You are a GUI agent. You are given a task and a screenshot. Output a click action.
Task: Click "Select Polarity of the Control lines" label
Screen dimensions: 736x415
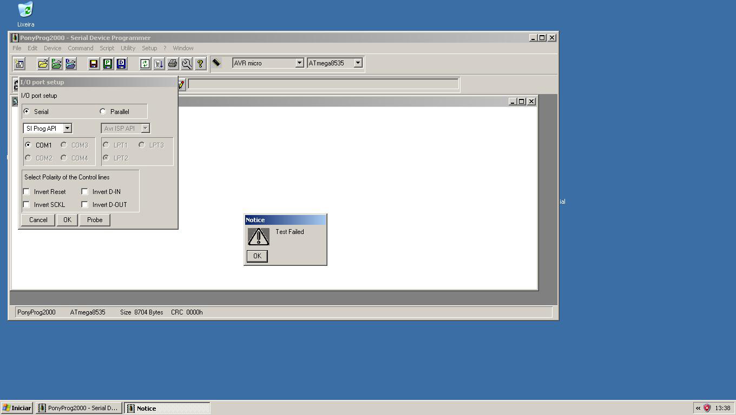67,177
